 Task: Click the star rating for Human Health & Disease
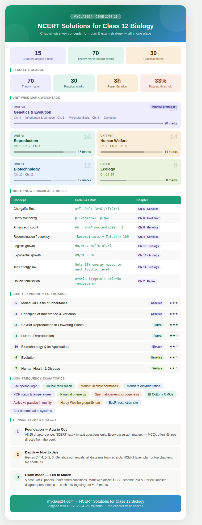(174, 368)
